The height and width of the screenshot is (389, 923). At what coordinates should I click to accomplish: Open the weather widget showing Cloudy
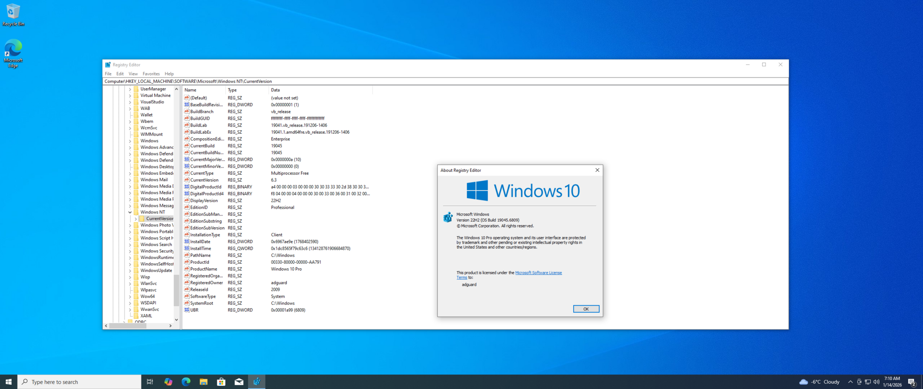point(820,382)
